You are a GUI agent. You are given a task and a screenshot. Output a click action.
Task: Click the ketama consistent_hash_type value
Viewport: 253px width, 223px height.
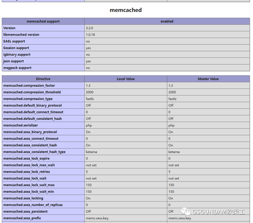pyautogui.click(x=92, y=152)
